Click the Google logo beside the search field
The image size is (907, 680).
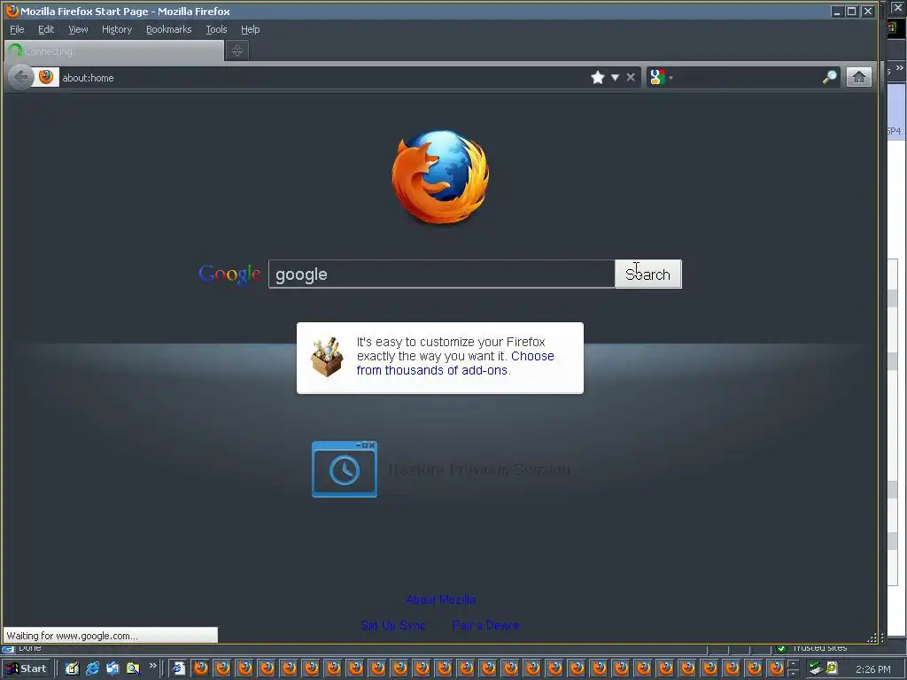pos(229,274)
